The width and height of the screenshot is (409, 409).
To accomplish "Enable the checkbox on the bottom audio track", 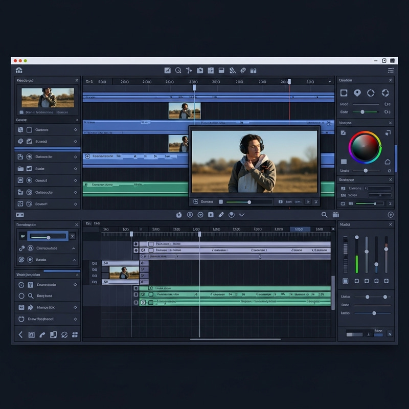I will [150, 302].
